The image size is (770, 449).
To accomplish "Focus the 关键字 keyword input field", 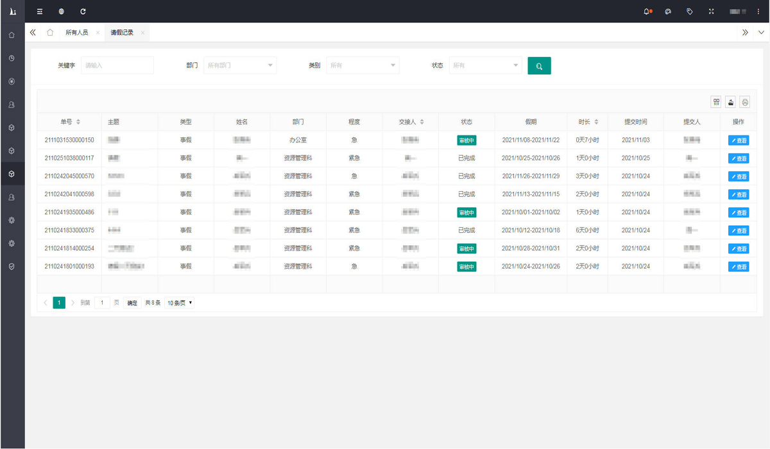I will (x=117, y=65).
